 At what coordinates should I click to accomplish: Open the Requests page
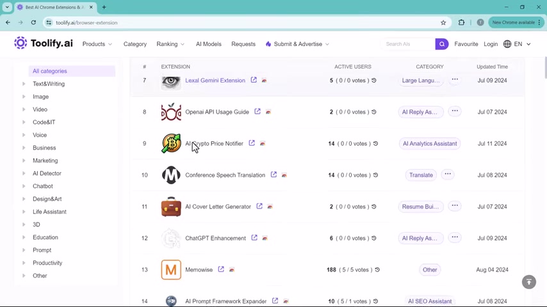243,44
